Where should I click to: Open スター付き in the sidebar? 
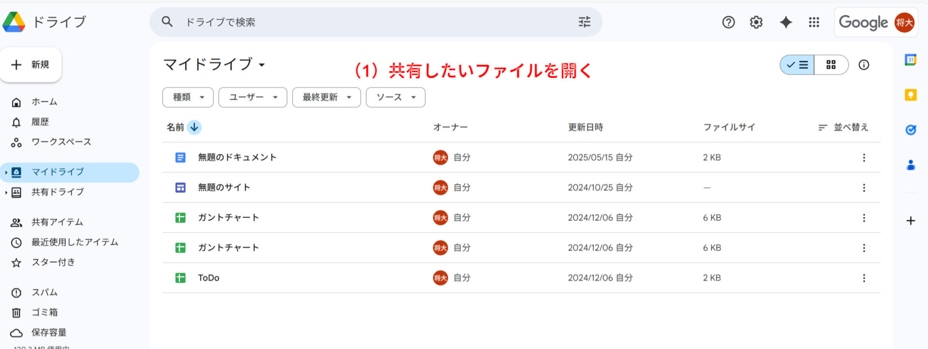pos(53,263)
